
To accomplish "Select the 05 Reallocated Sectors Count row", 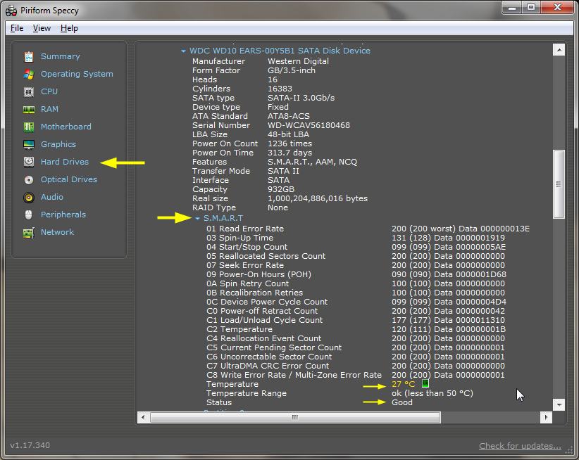I will [x=355, y=256].
